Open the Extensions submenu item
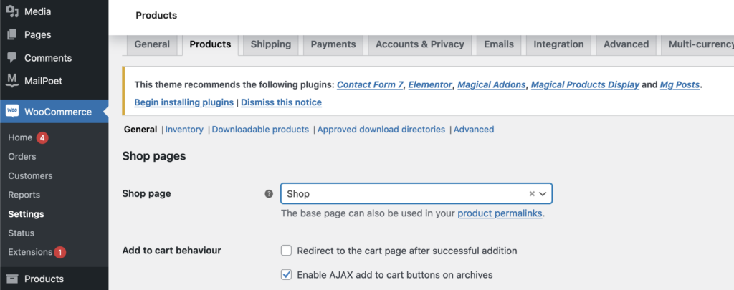This screenshot has width=734, height=290. (30, 252)
